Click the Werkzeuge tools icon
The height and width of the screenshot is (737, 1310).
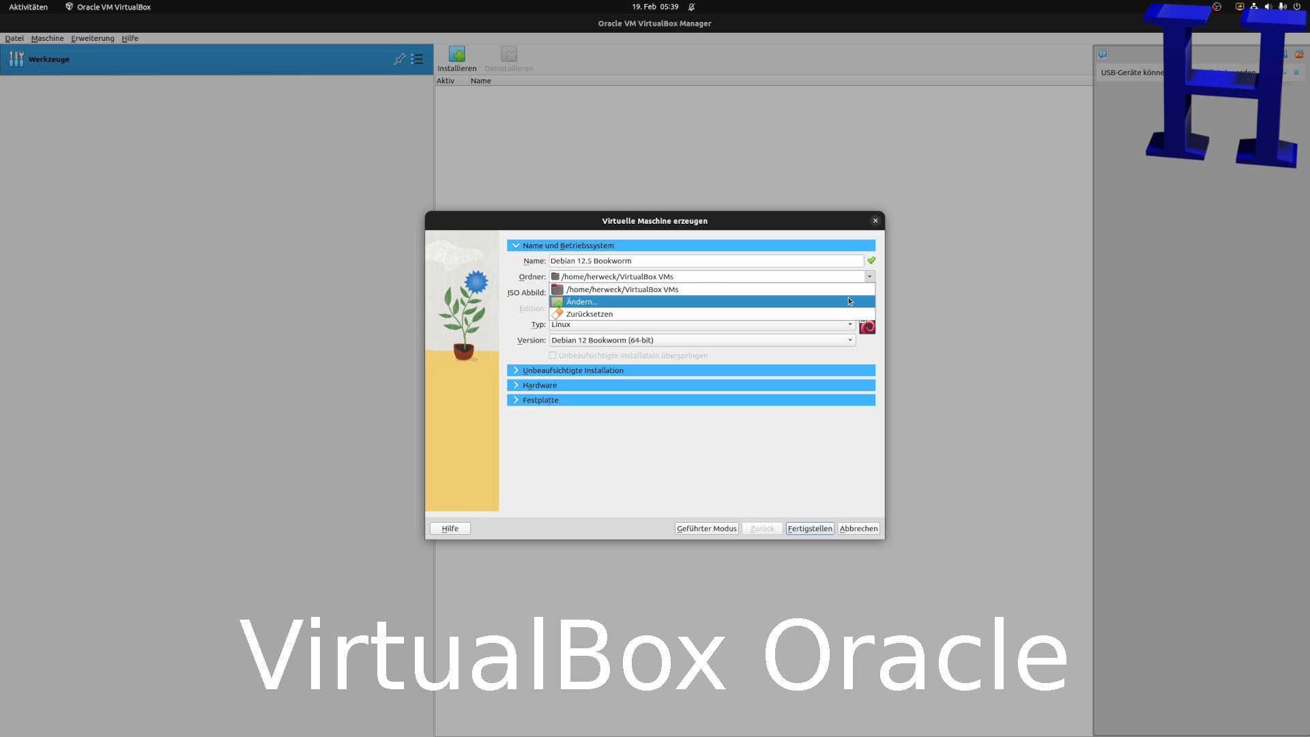pyautogui.click(x=16, y=59)
